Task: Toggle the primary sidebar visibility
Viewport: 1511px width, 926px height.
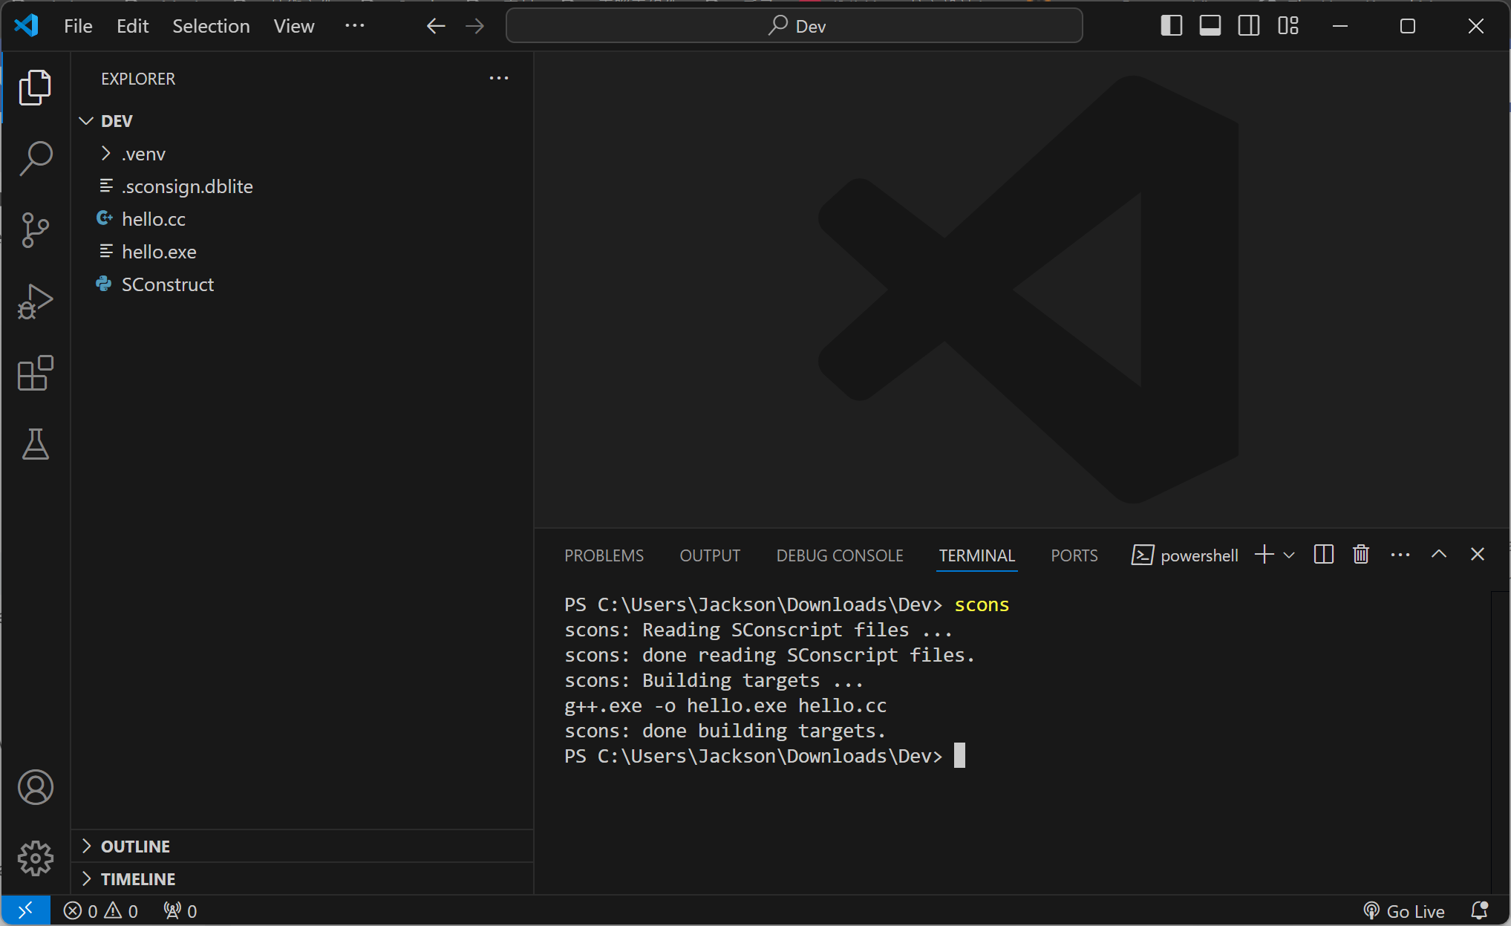Action: tap(1171, 25)
